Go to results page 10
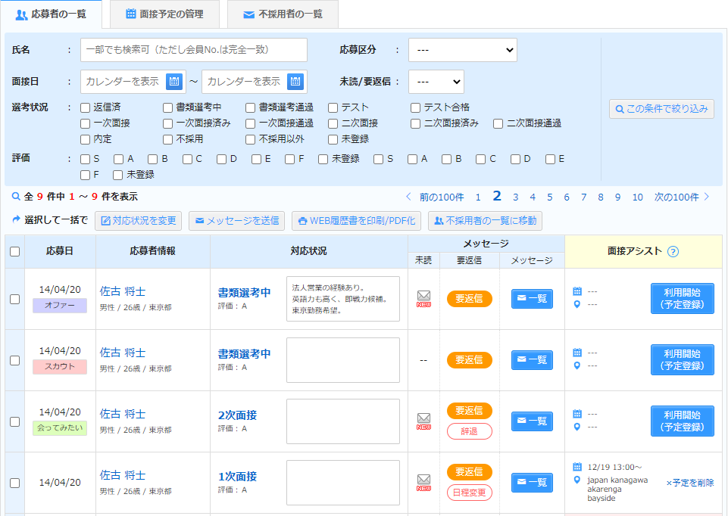 pos(637,197)
